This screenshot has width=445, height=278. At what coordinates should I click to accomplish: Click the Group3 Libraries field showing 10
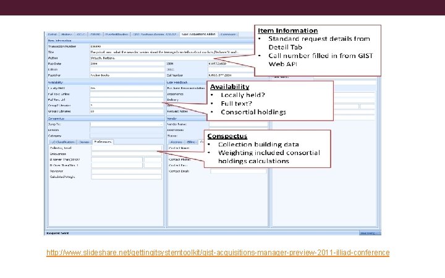click(x=127, y=111)
